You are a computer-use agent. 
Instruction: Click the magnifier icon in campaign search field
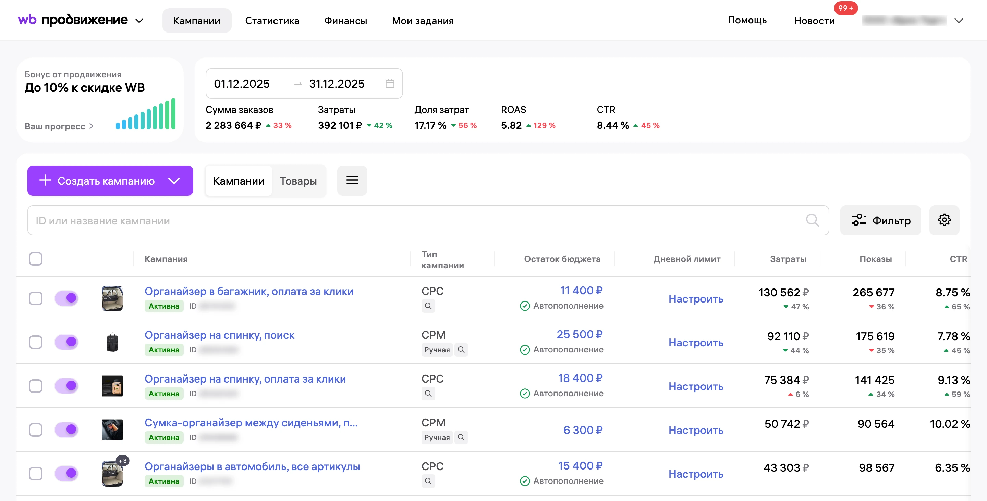pyautogui.click(x=812, y=220)
